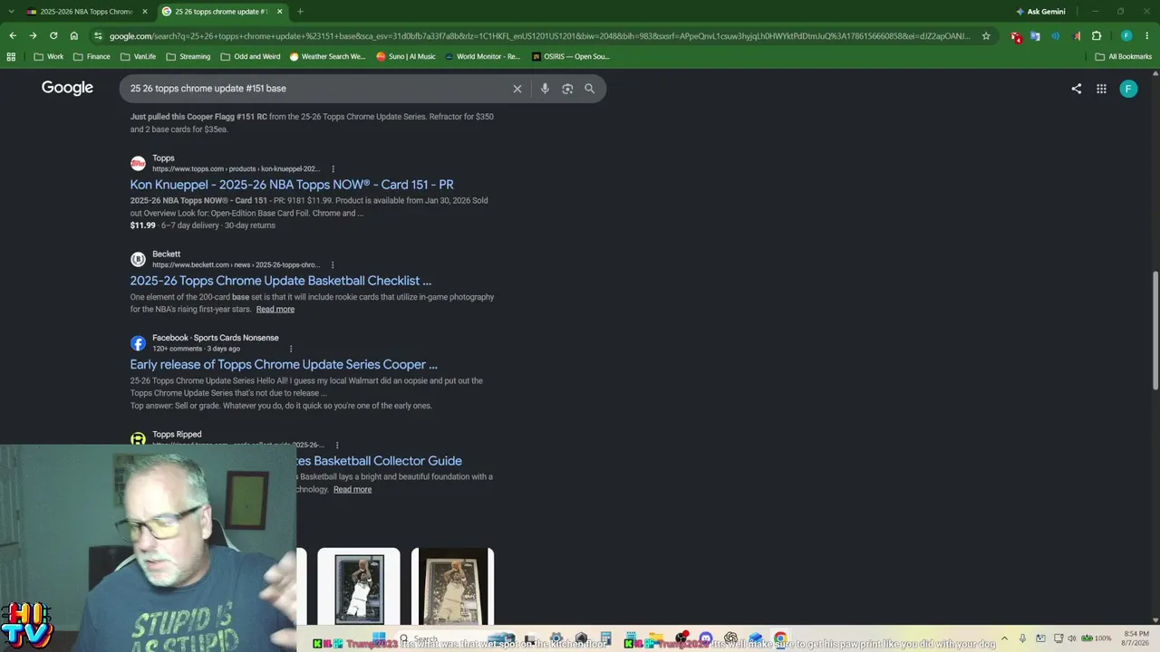
Task: Click the Chrome icon in the taskbar
Action: (780, 638)
